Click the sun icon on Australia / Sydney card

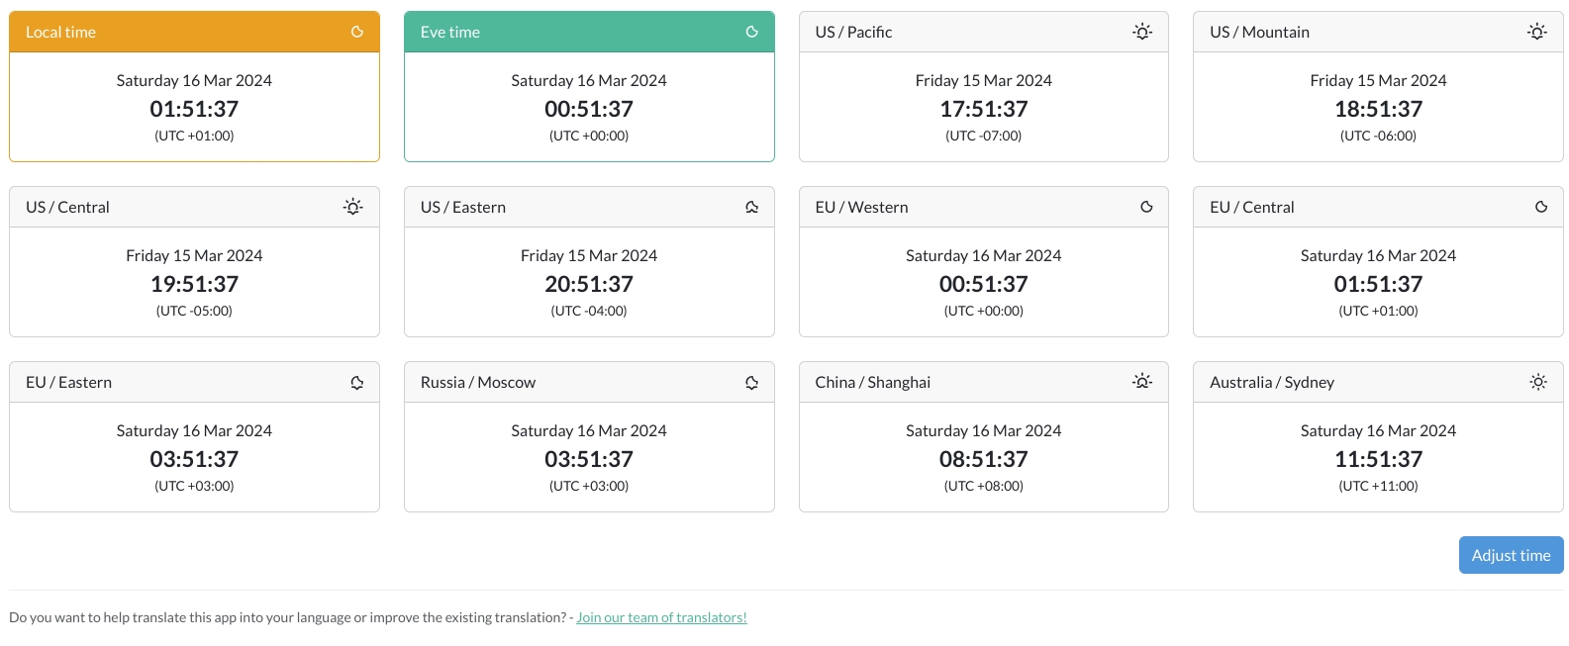[x=1538, y=382]
